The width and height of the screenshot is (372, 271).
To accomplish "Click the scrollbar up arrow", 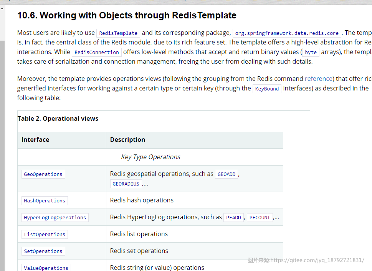I will tap(2, 8).
